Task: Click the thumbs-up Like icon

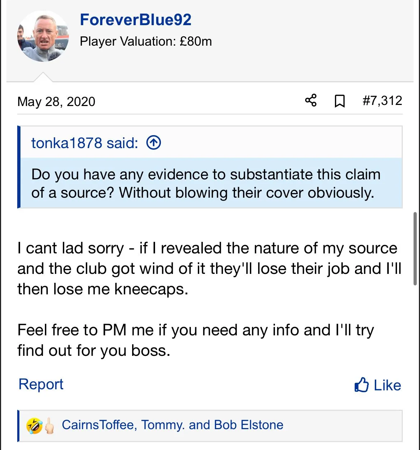Action: coord(361,385)
